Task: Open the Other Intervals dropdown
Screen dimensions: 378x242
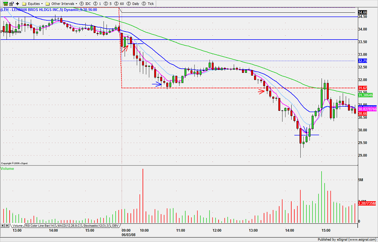Action: (62, 4)
